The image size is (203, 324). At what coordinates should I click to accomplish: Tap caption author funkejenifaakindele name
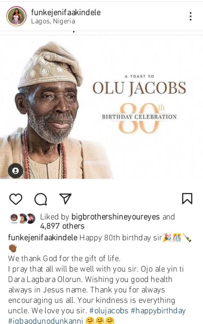click(42, 238)
